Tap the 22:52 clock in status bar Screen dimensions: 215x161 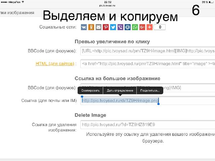coord(108,2)
